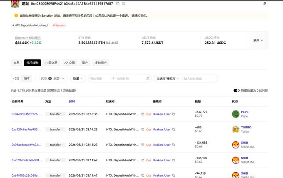
Task: Click the share icon at top right
Action: click(265, 3)
